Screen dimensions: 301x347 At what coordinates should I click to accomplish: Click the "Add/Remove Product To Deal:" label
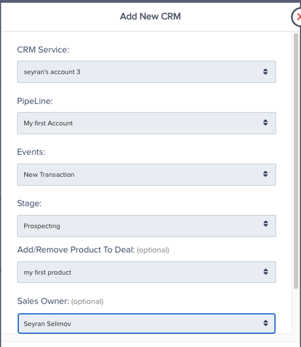(x=76, y=250)
